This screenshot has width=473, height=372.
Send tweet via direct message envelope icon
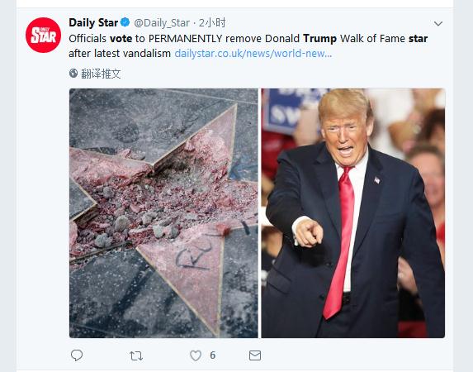(255, 355)
